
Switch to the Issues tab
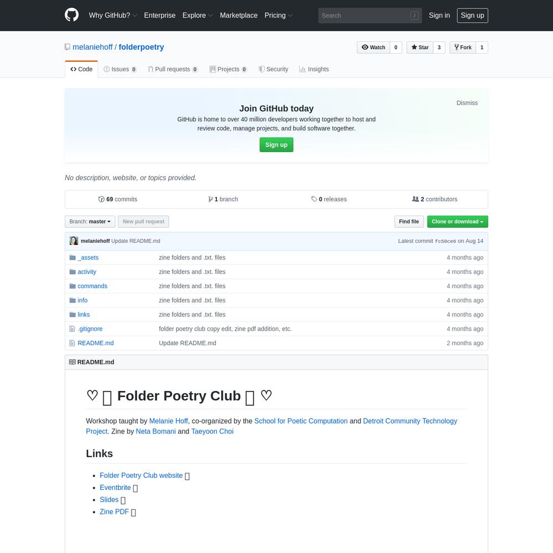point(120,69)
